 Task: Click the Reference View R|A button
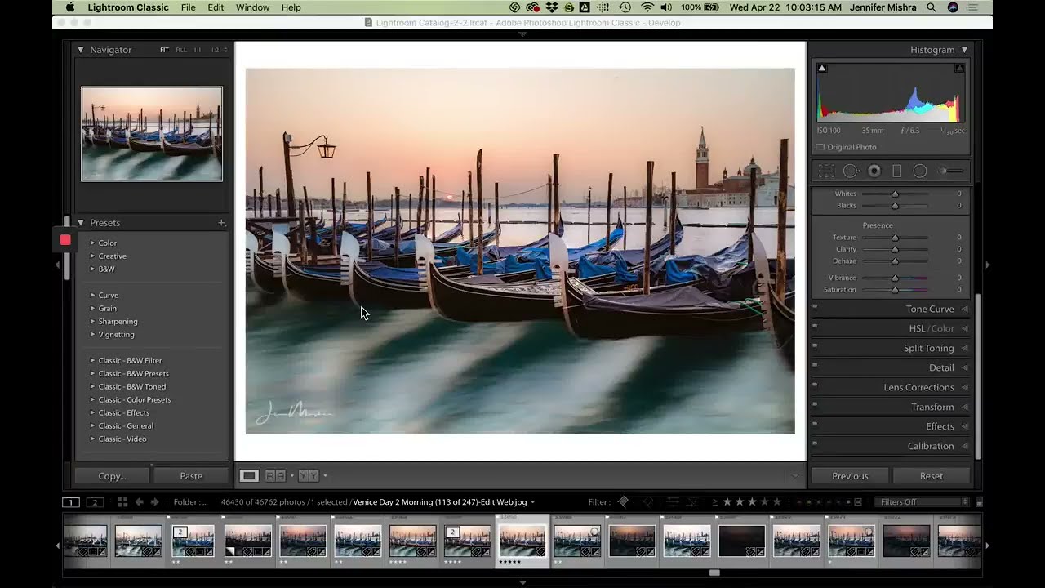click(x=275, y=475)
